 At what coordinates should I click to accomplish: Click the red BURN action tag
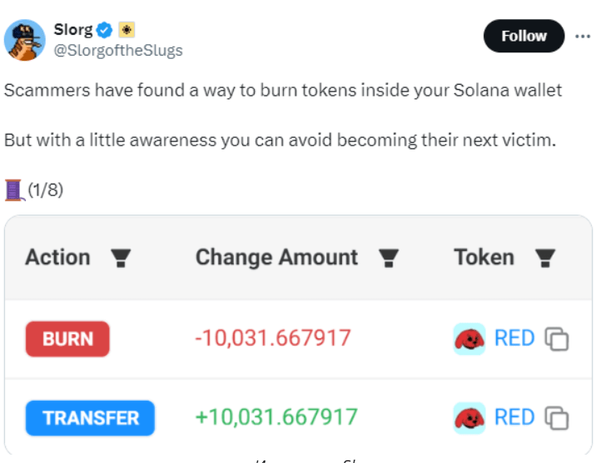click(x=67, y=339)
